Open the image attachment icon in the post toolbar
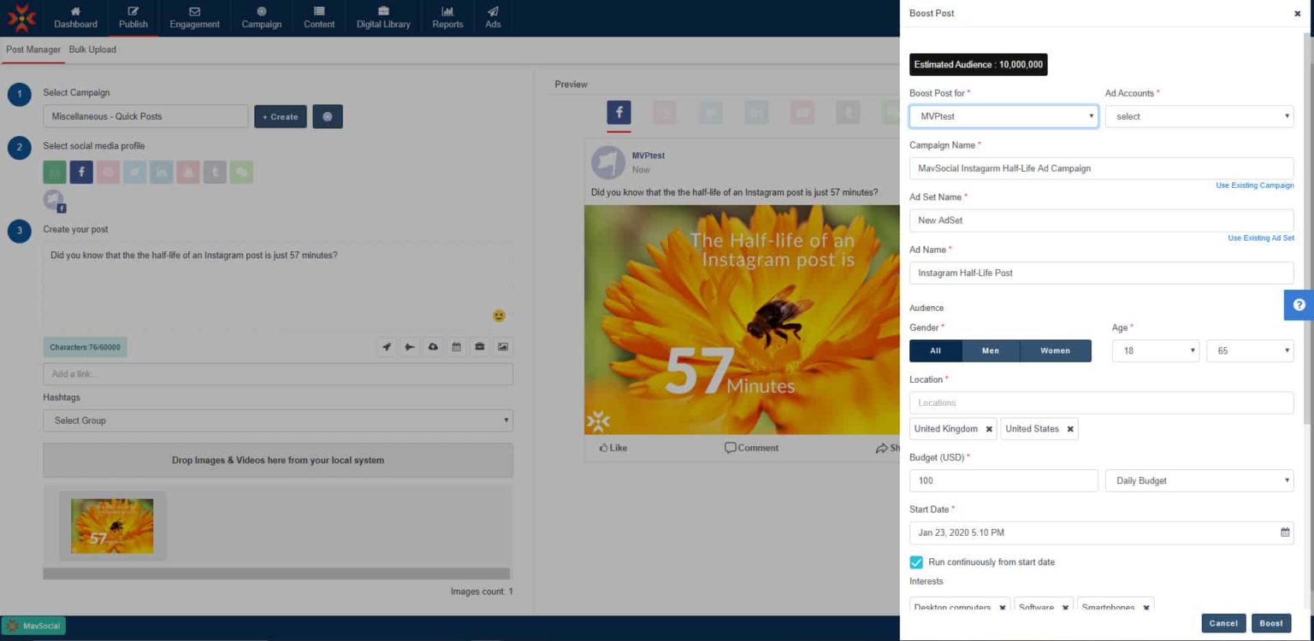Viewport: 1314px width, 641px height. pyautogui.click(x=501, y=347)
